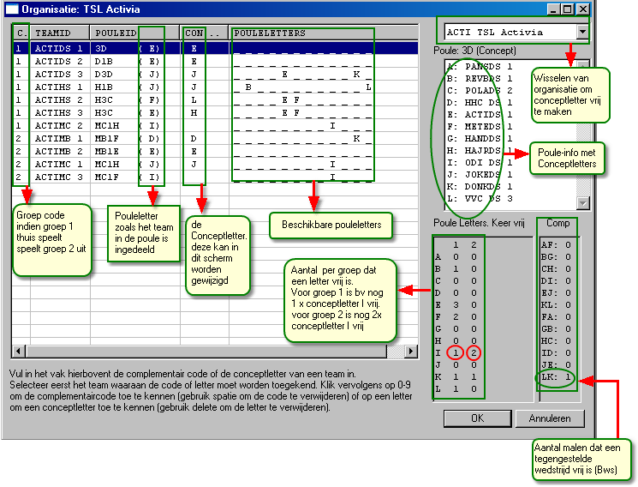Click the H1B poule cell
The width and height of the screenshot is (638, 487).
[x=104, y=87]
